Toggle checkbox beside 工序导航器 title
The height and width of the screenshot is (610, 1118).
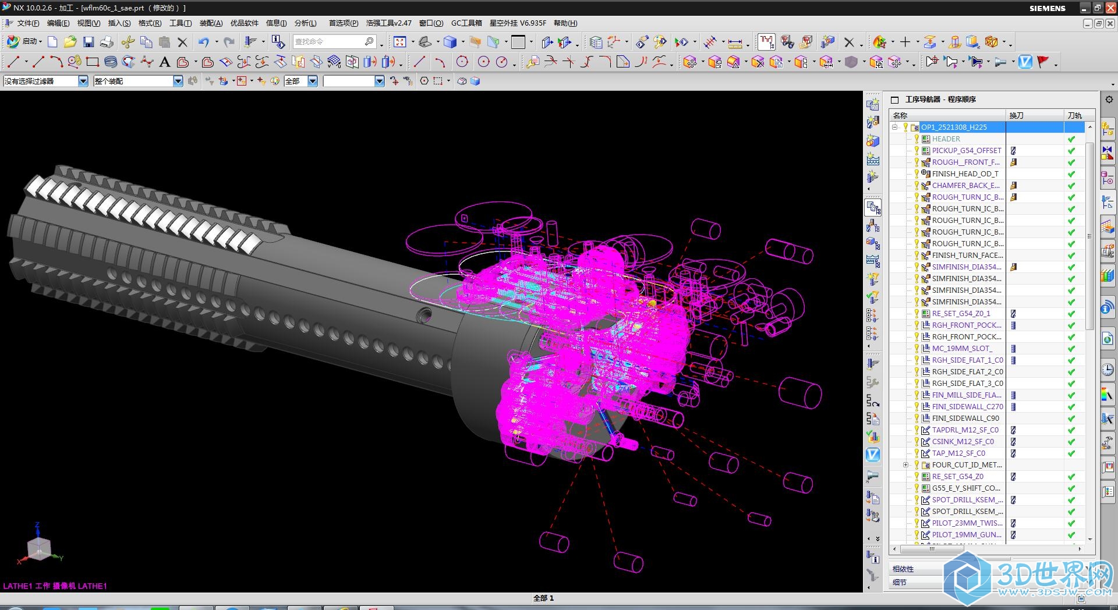point(894,100)
